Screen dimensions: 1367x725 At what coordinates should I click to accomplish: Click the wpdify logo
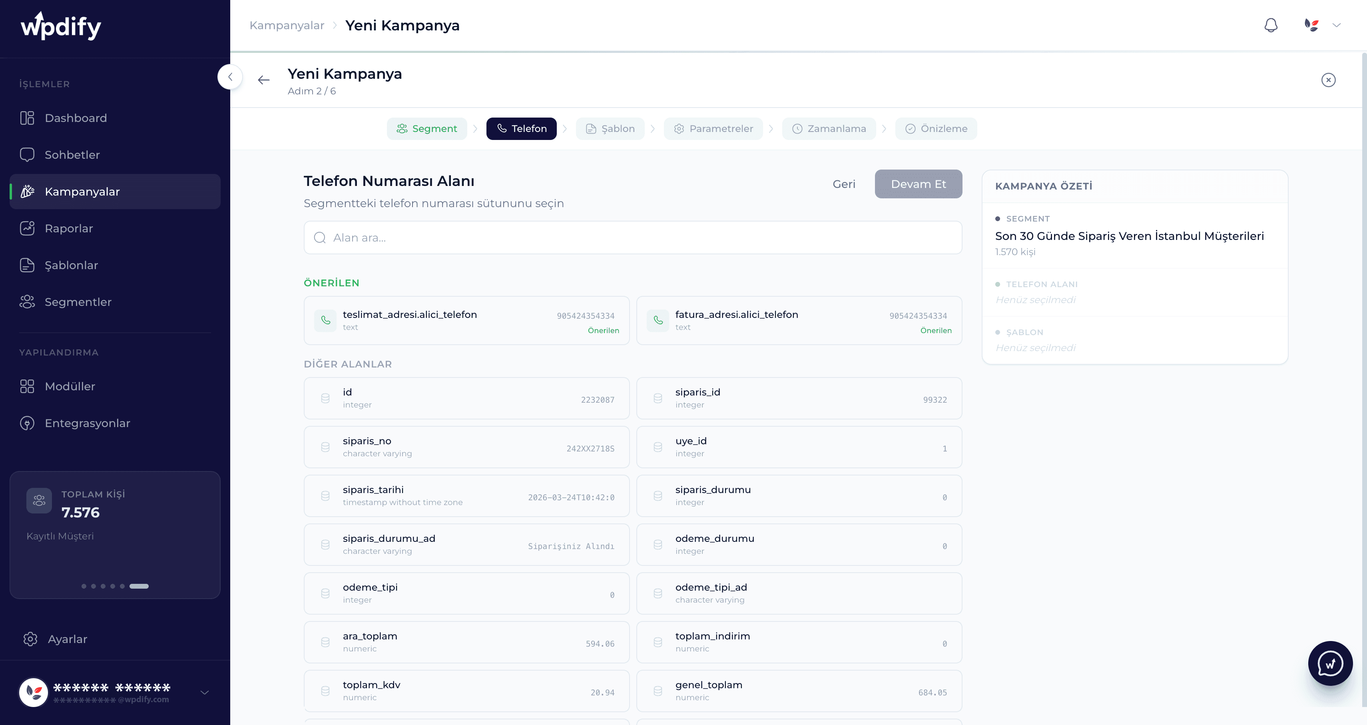tap(61, 26)
